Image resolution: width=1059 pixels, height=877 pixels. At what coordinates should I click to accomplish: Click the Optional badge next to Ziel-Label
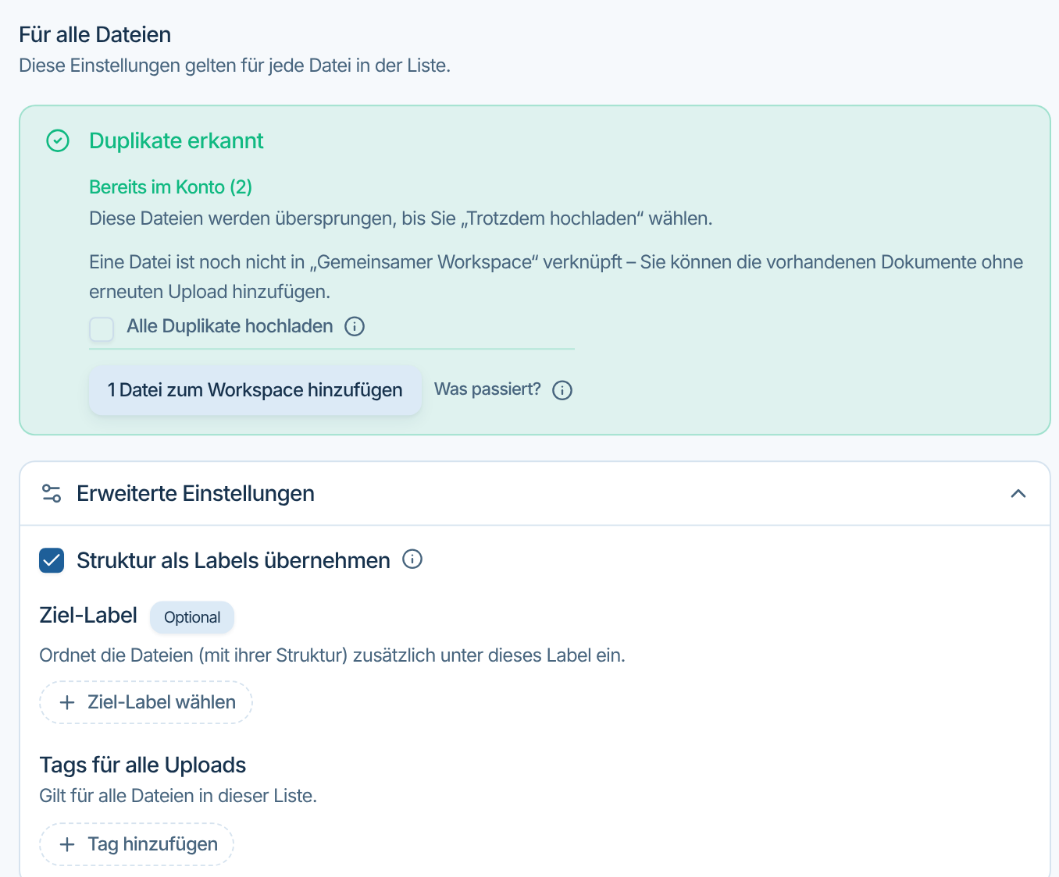(192, 617)
